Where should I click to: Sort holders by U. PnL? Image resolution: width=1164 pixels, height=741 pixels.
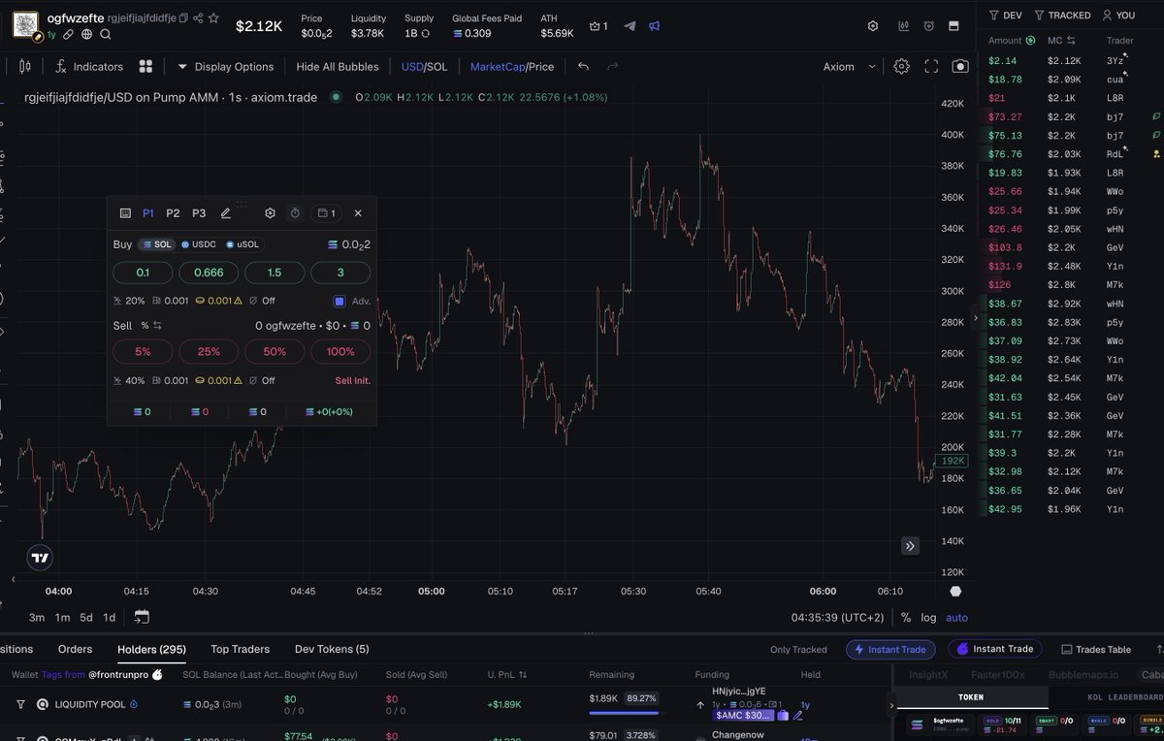click(509, 674)
